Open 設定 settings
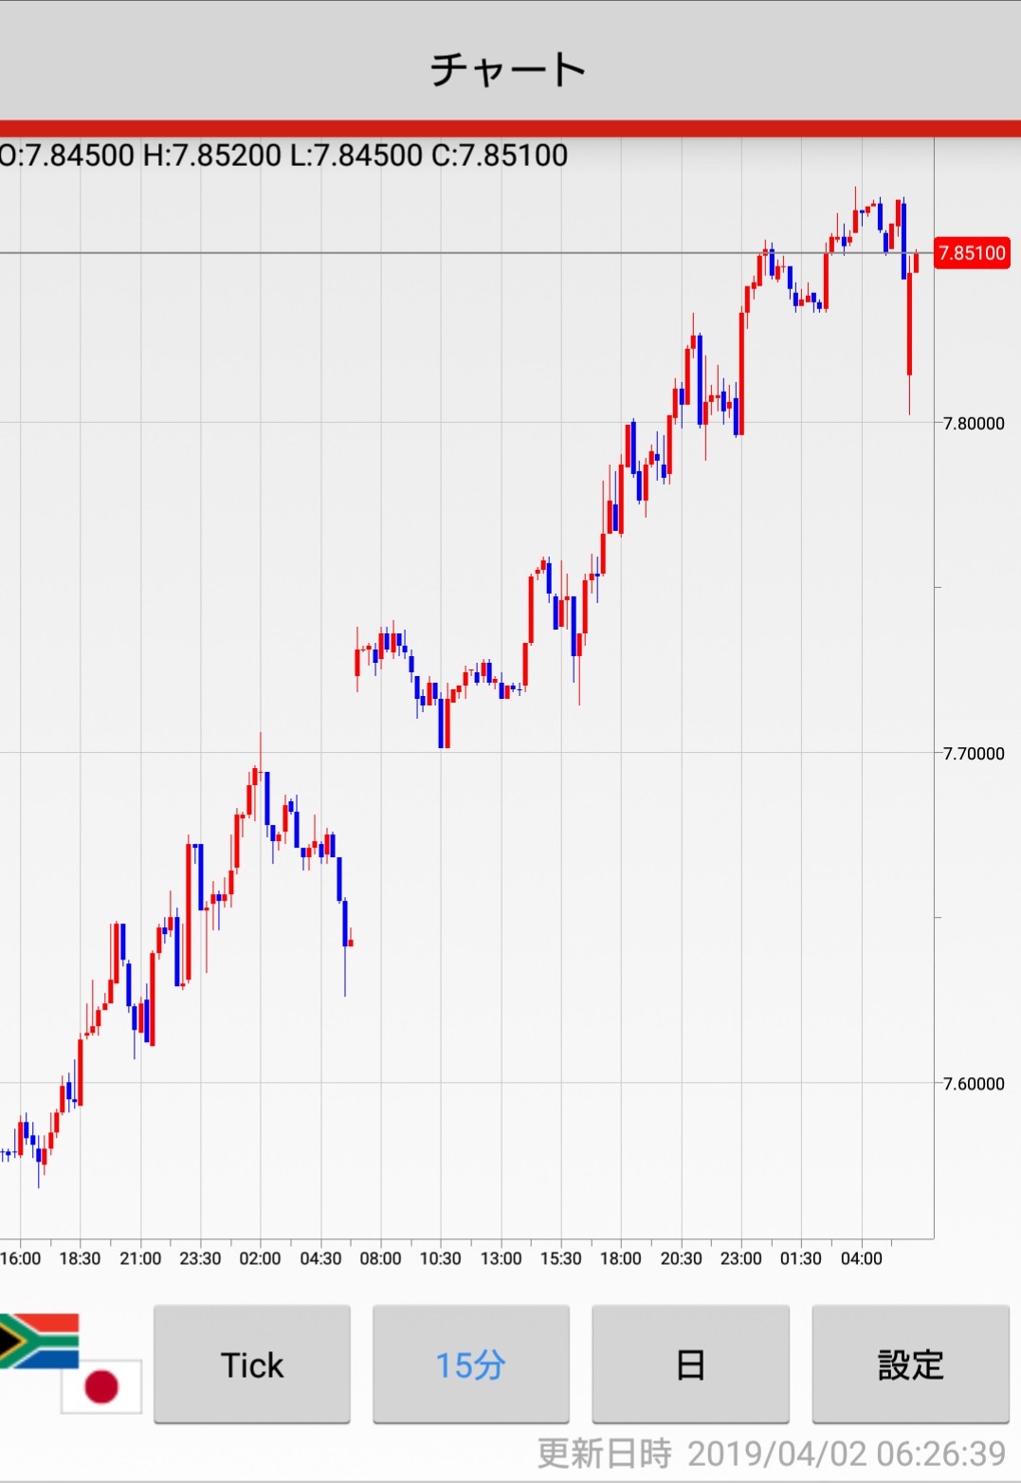Screen dimensions: 1021x1483 click(x=910, y=1364)
